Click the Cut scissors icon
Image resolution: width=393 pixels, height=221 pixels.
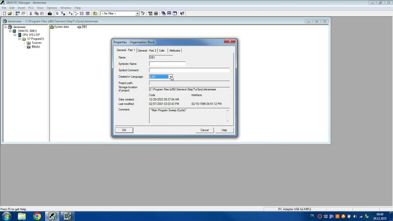(31, 14)
